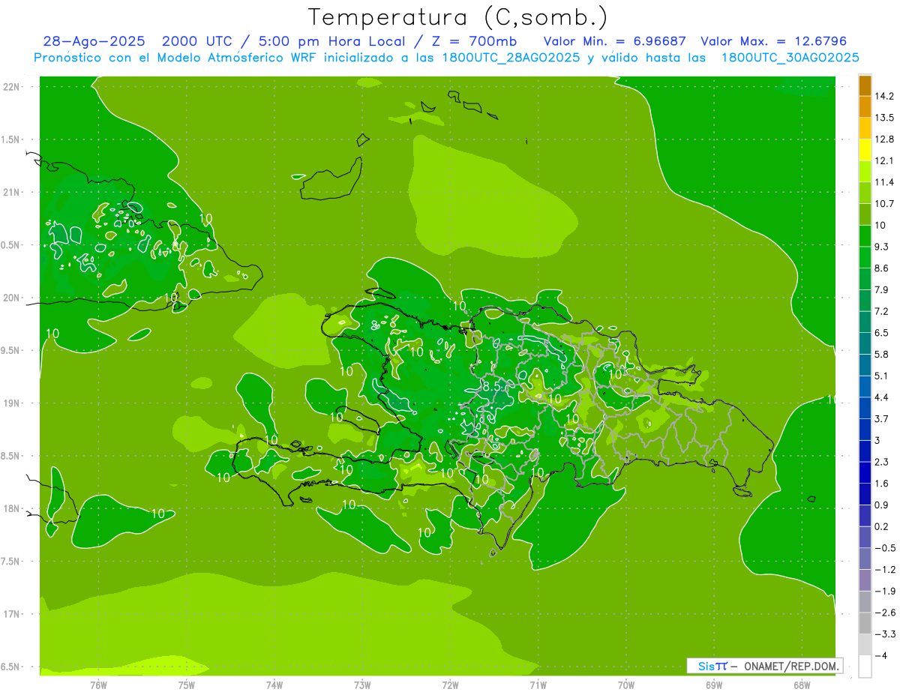The image size is (900, 695).
Task: Click the '-1.9' legend value
Action: point(885,592)
